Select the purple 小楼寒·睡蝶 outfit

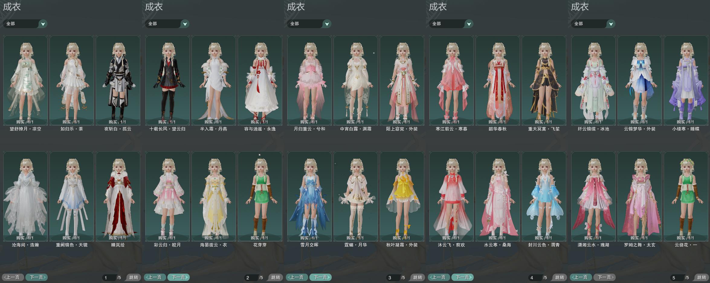tap(686, 80)
